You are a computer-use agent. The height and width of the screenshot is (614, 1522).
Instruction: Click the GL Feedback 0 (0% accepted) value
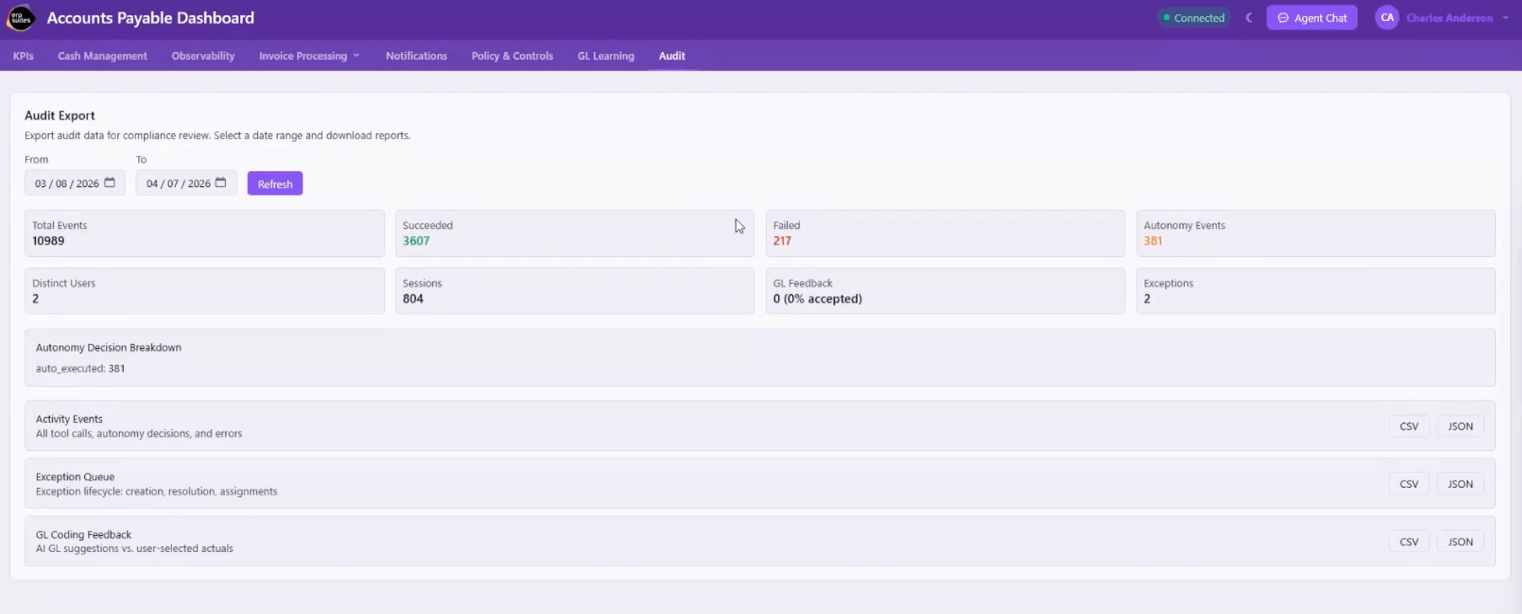pyautogui.click(x=818, y=299)
